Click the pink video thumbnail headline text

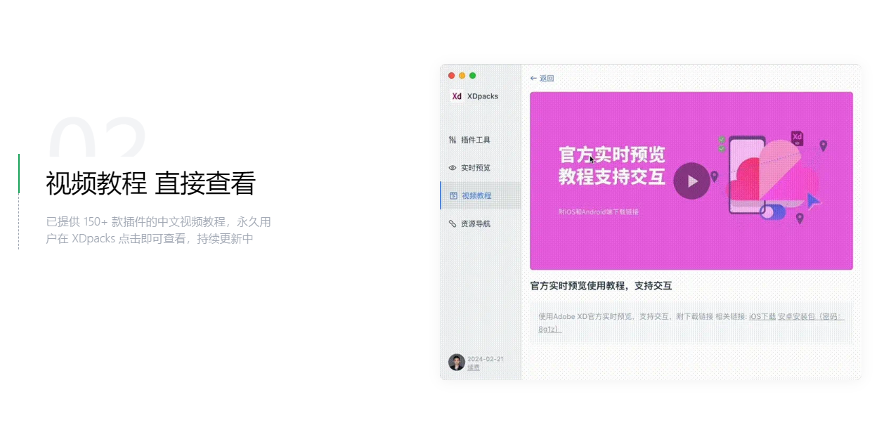point(612,166)
